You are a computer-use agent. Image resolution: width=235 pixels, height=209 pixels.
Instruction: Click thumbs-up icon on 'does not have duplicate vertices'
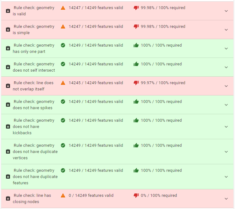coord(136,145)
